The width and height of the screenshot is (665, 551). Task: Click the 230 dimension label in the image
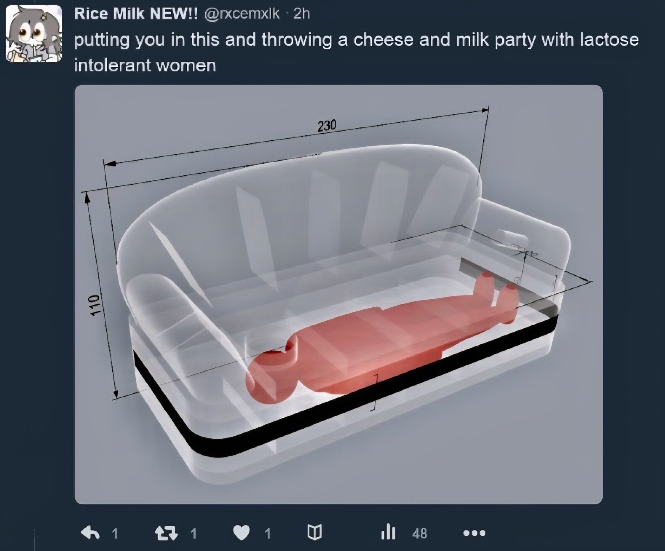pos(327,125)
